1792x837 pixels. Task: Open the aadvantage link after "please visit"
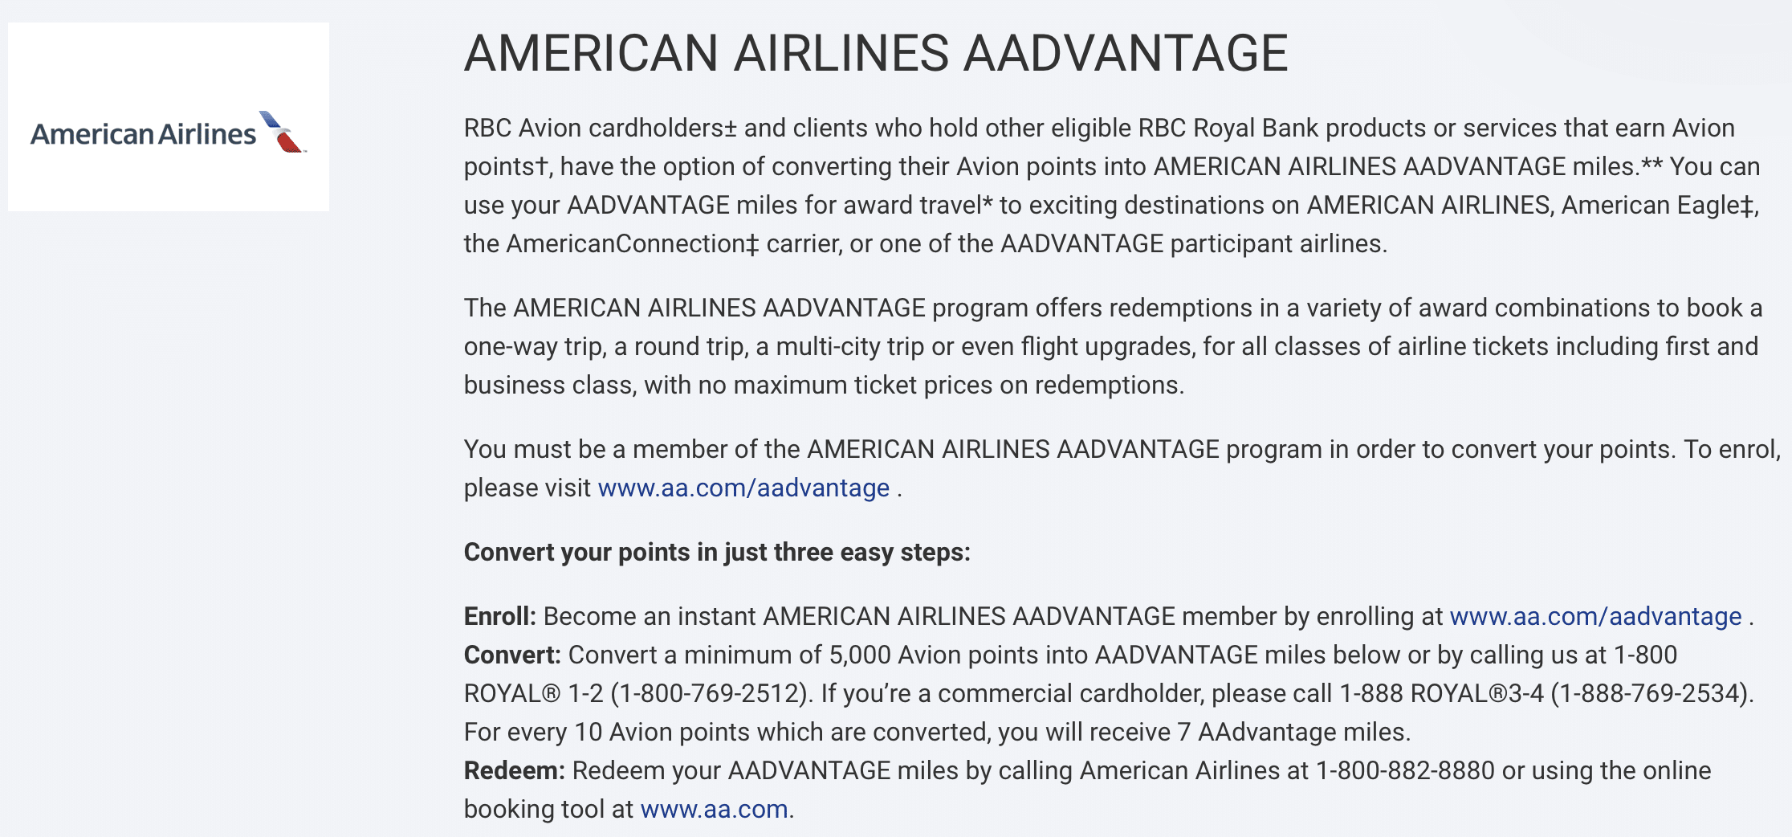(743, 488)
